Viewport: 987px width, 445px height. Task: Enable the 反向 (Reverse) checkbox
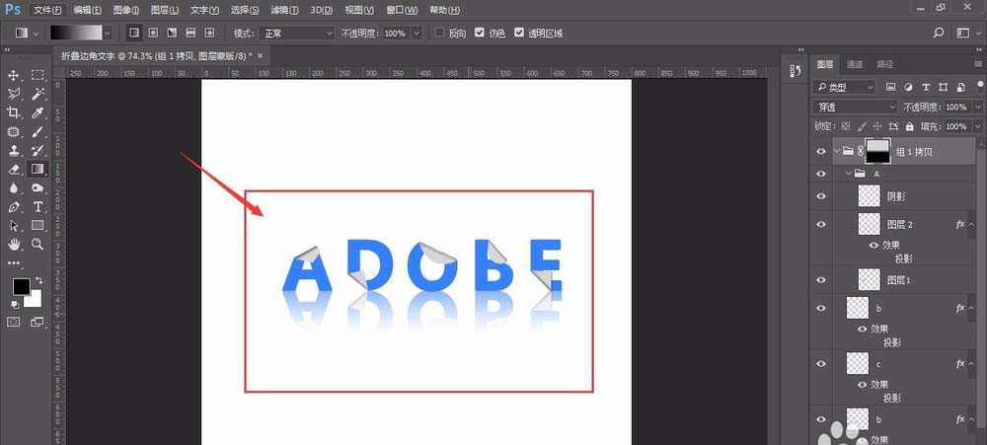(441, 33)
